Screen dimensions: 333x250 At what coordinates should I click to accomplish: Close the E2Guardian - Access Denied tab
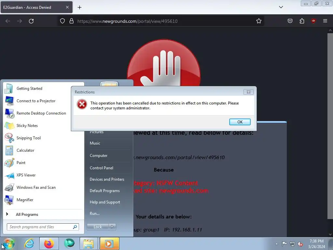pyautogui.click(x=67, y=7)
